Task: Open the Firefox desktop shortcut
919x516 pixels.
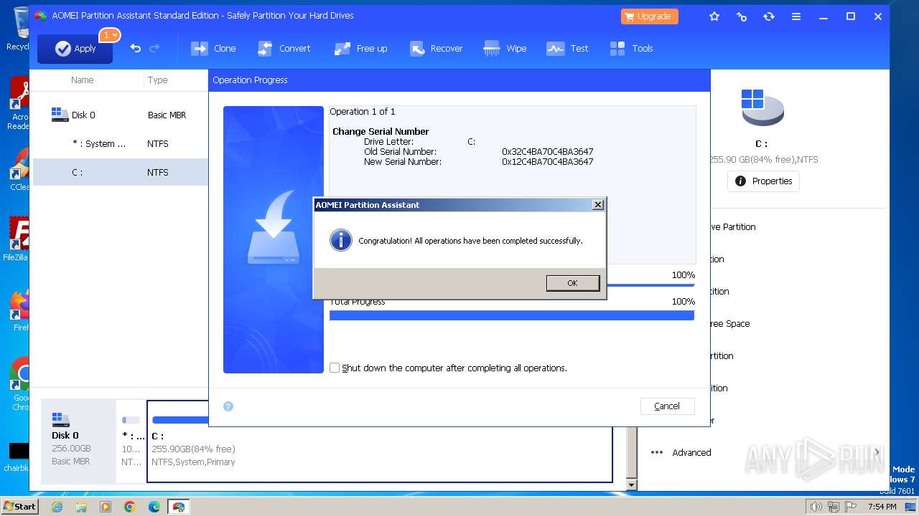Action: point(19,310)
